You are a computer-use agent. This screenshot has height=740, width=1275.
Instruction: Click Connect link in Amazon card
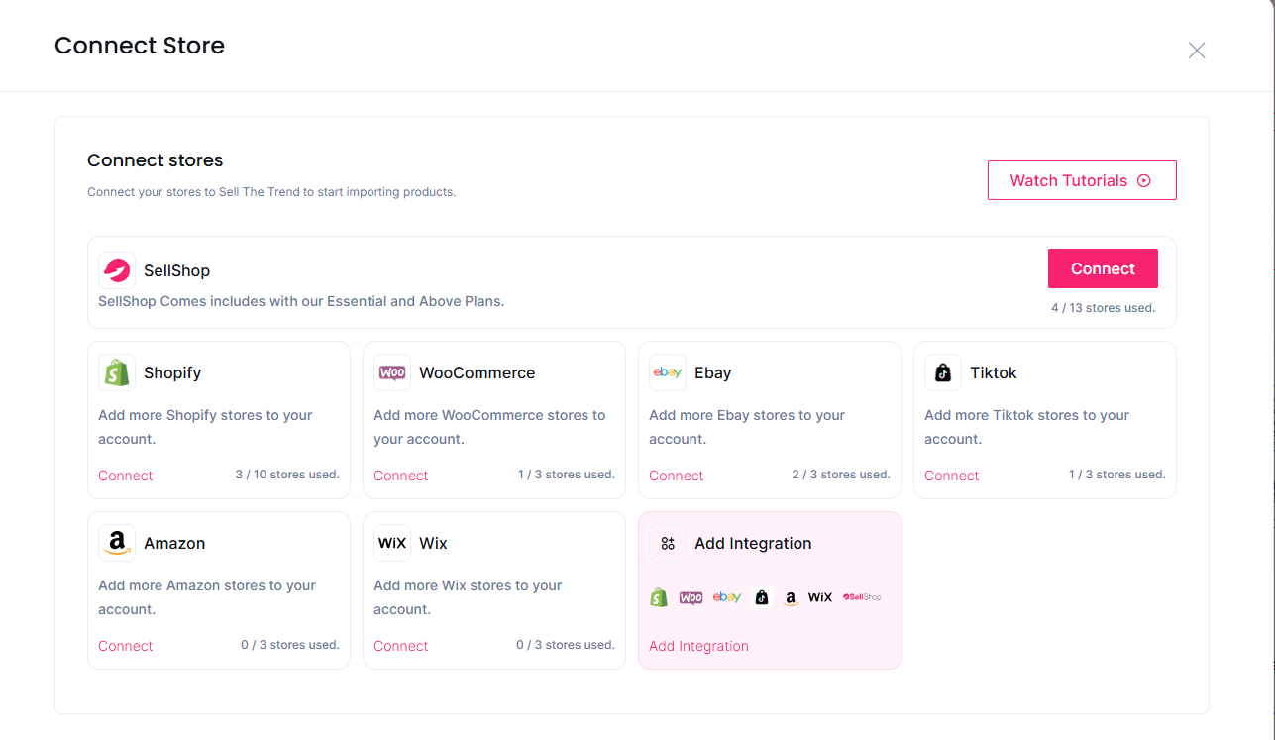click(x=126, y=646)
